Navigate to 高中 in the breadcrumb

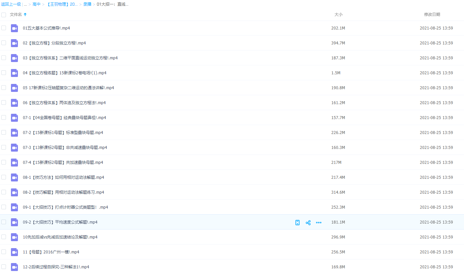click(36, 4)
